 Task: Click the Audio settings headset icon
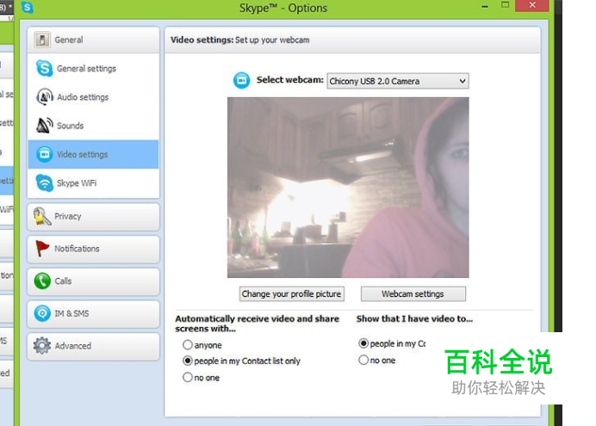(44, 96)
